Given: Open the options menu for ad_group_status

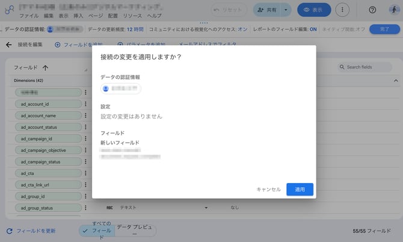Looking at the screenshot, I should [85, 208].
